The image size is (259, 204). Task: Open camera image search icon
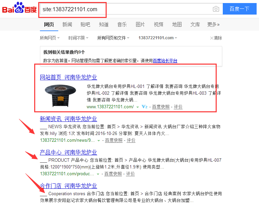tap(216, 9)
